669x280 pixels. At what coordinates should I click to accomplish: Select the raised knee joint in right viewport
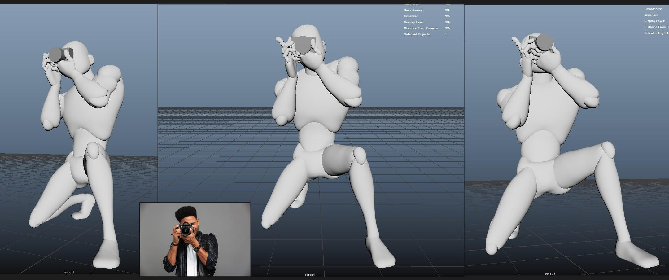pyautogui.click(x=608, y=150)
